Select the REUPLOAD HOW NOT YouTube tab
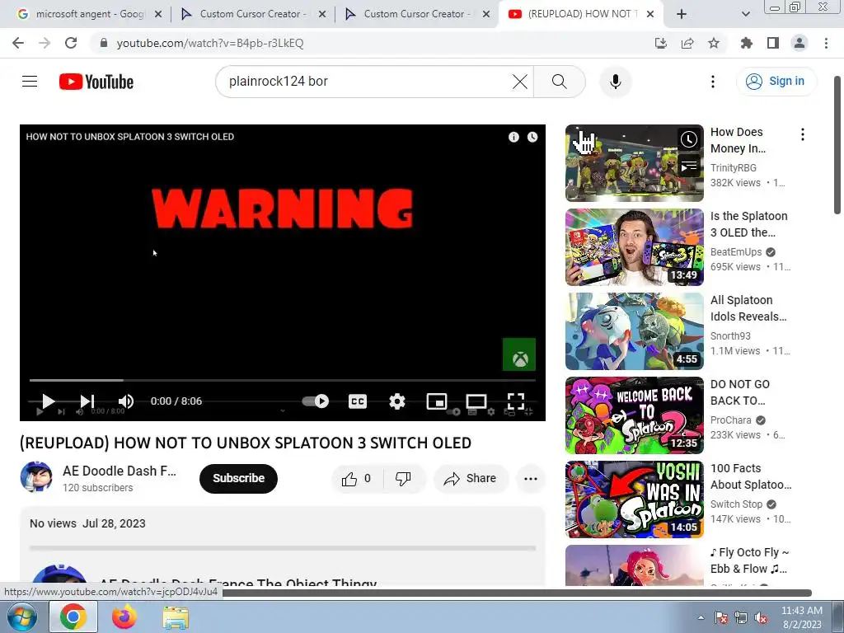 580,14
